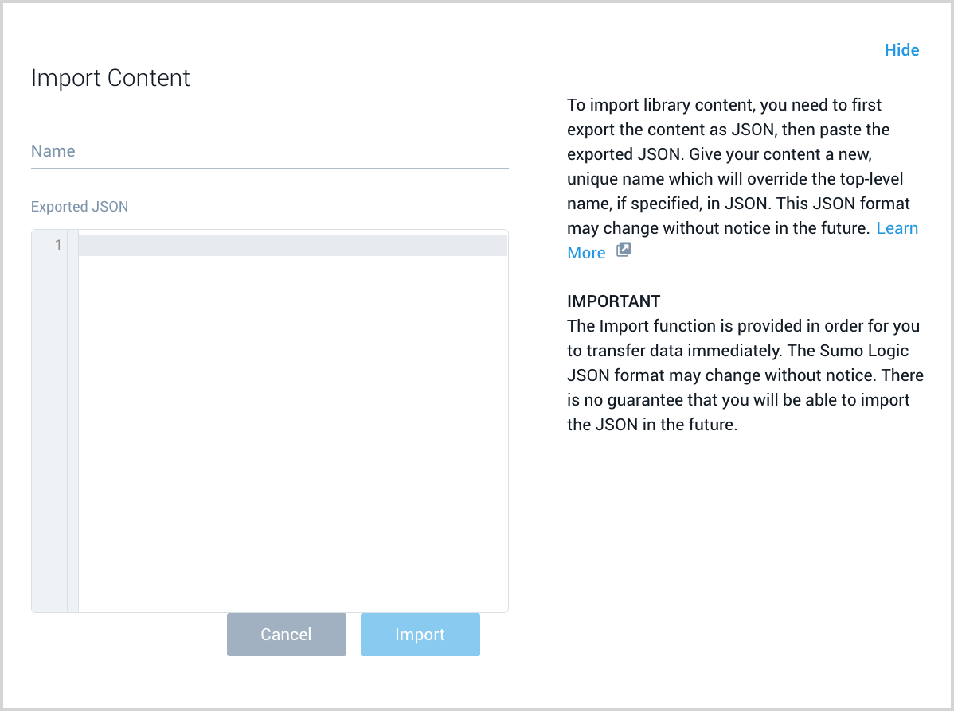Activate the blue Import action
The width and height of the screenshot is (954, 711).
coord(420,634)
